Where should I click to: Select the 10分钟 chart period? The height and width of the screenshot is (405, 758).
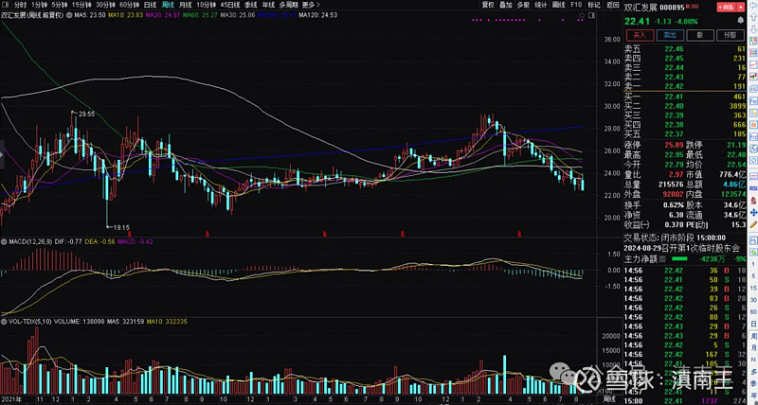click(206, 5)
